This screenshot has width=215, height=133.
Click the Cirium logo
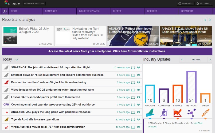[x=12, y=3]
